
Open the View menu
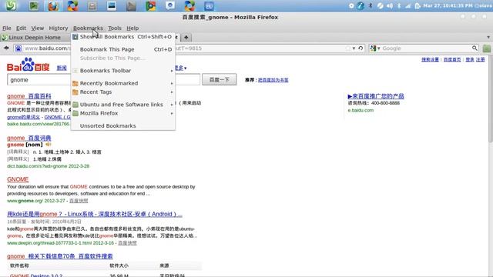tap(38, 28)
